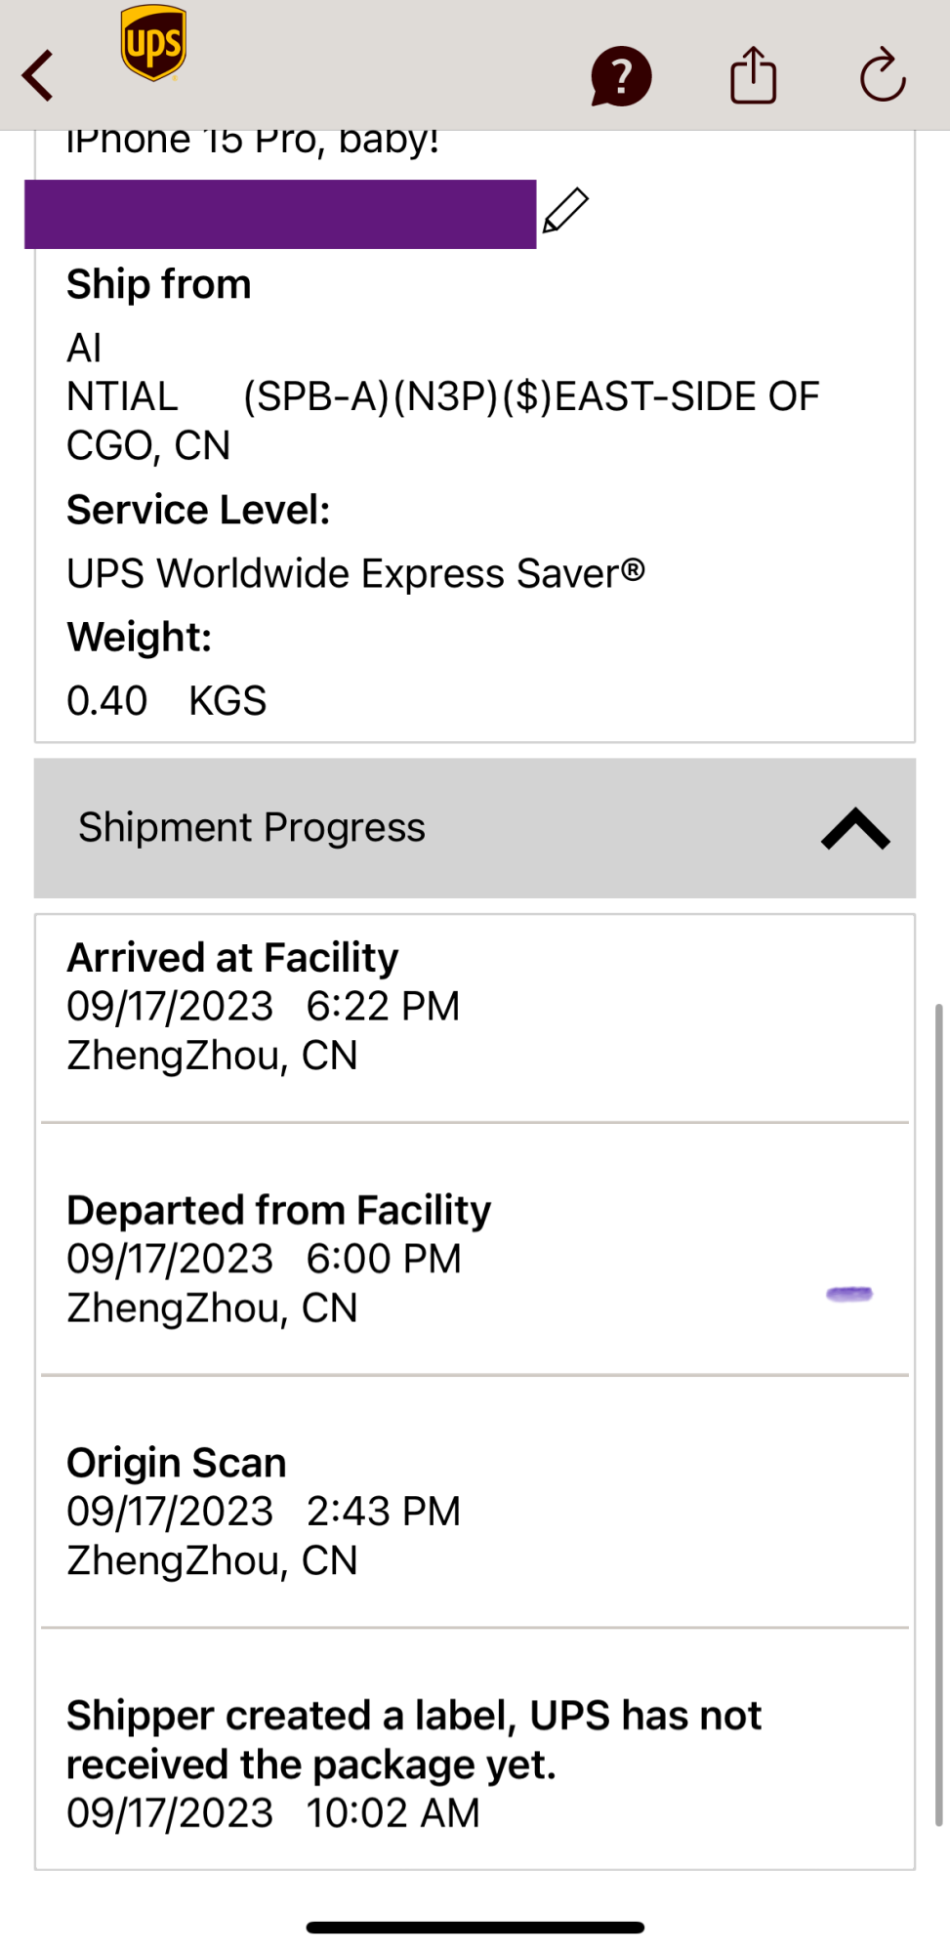The width and height of the screenshot is (950, 1953).
Task: Tap the purple mark beside Departed entry
Action: [x=848, y=1294]
